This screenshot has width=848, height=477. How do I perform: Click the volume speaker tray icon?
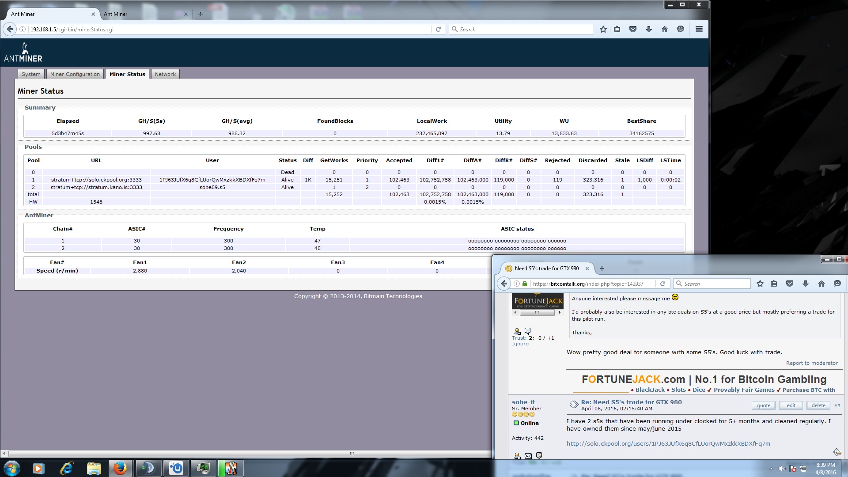(782, 469)
